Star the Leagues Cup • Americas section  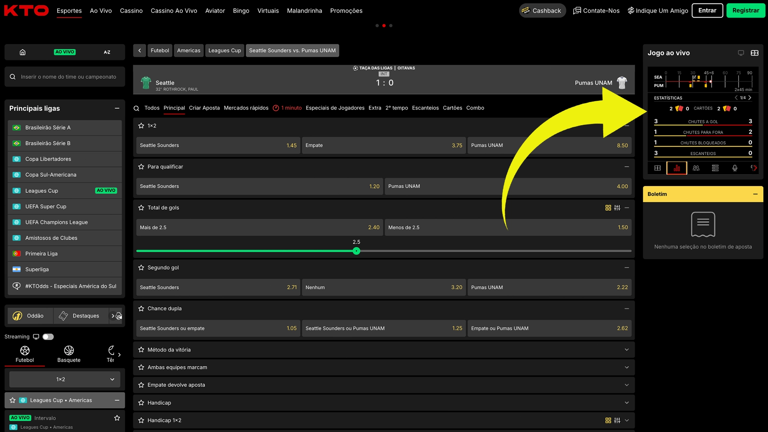click(12, 400)
